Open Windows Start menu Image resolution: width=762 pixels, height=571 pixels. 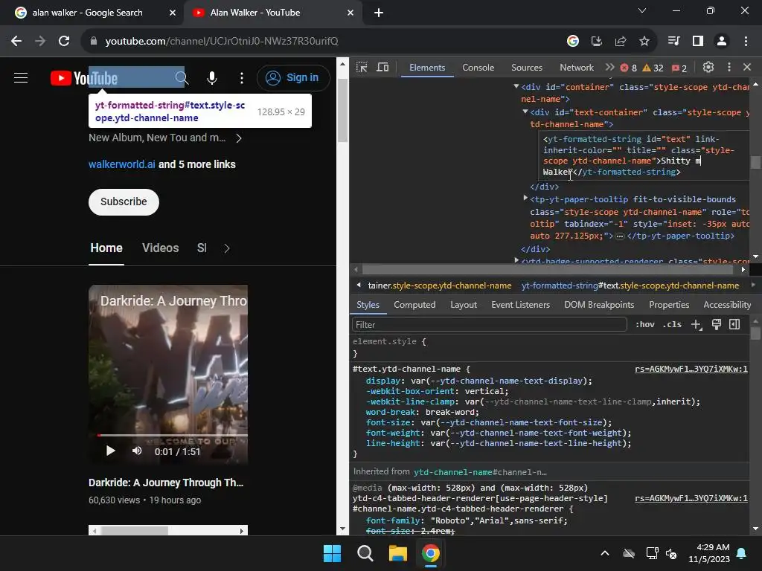pyautogui.click(x=333, y=553)
